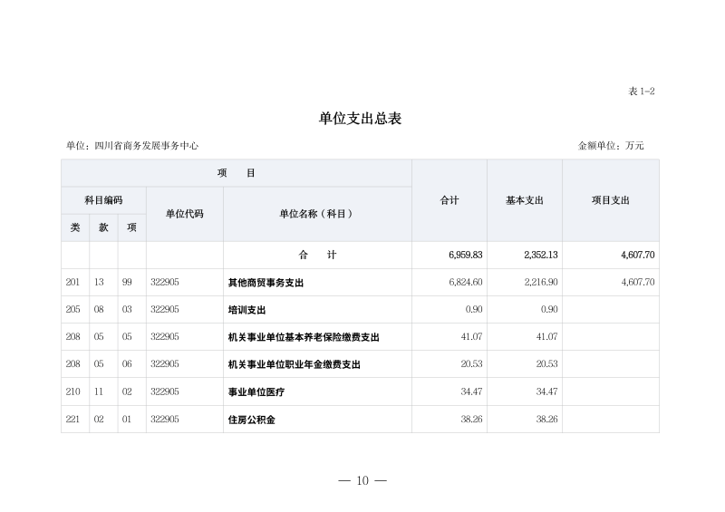The height and width of the screenshot is (512, 725).
Task: Click the 机关事业单位职业年金缴费支出 cell
Action: (x=294, y=364)
